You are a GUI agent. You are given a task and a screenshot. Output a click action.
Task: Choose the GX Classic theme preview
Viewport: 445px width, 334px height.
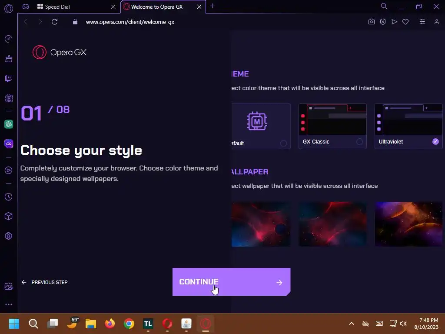click(x=332, y=119)
